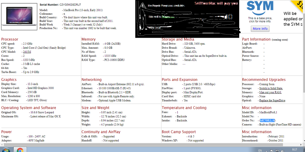The width and height of the screenshot is (305, 152).
Task: Open the 2415M CPU model link
Action: click(27, 52)
